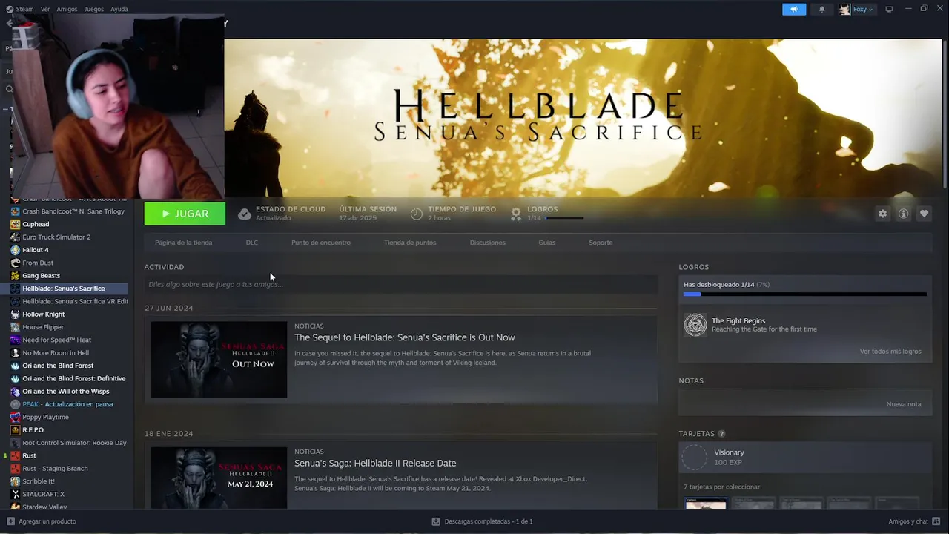The image size is (949, 534).
Task: Open 'Senua's Saga: Hellblade II Release Date' headline
Action: click(375, 463)
